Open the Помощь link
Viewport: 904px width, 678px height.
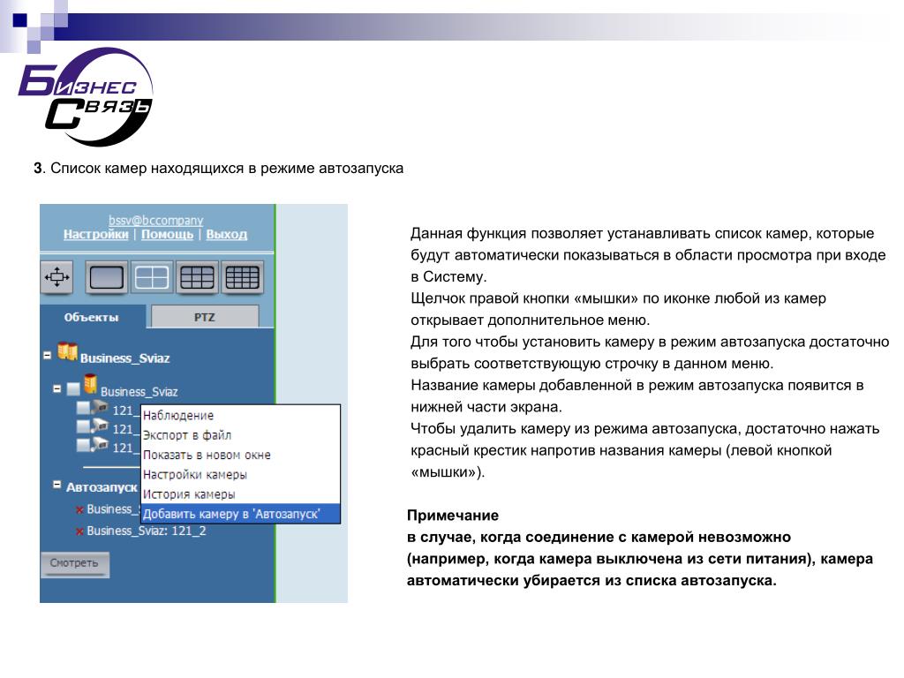[167, 235]
